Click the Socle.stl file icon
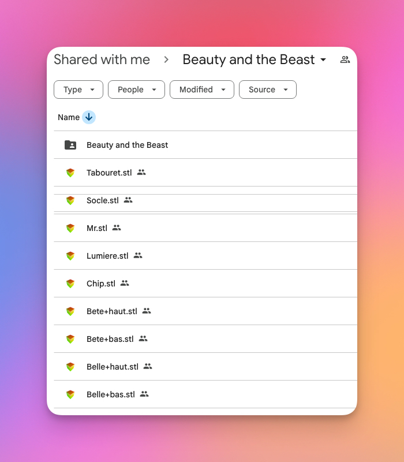 pos(70,200)
